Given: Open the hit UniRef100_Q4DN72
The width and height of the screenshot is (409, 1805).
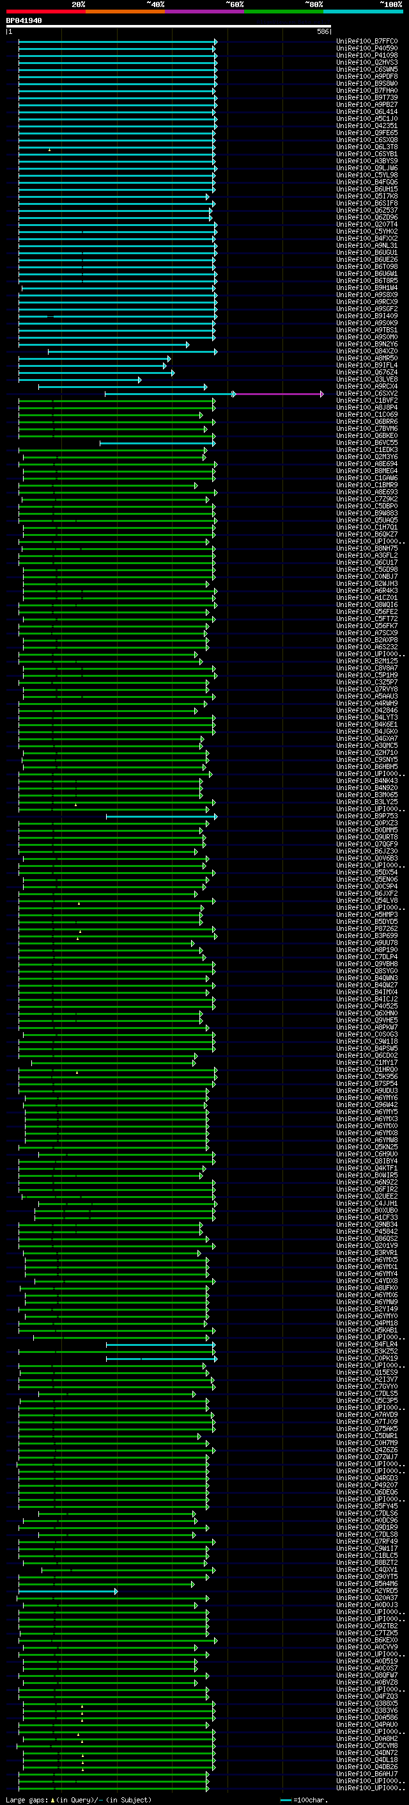Looking at the screenshot, I should [367, 1753].
